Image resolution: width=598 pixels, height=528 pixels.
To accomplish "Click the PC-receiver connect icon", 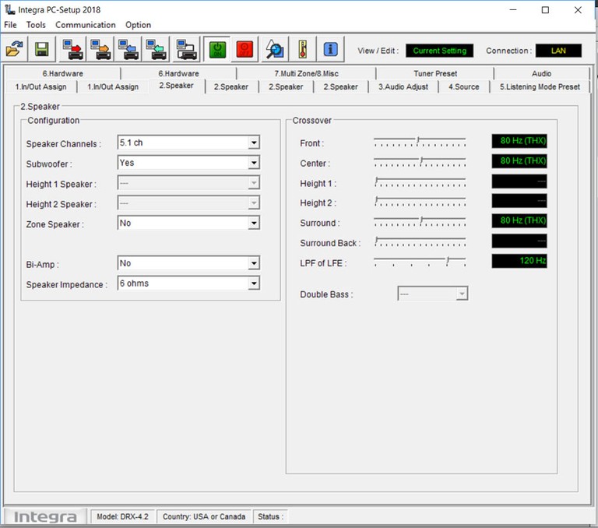I will click(185, 50).
